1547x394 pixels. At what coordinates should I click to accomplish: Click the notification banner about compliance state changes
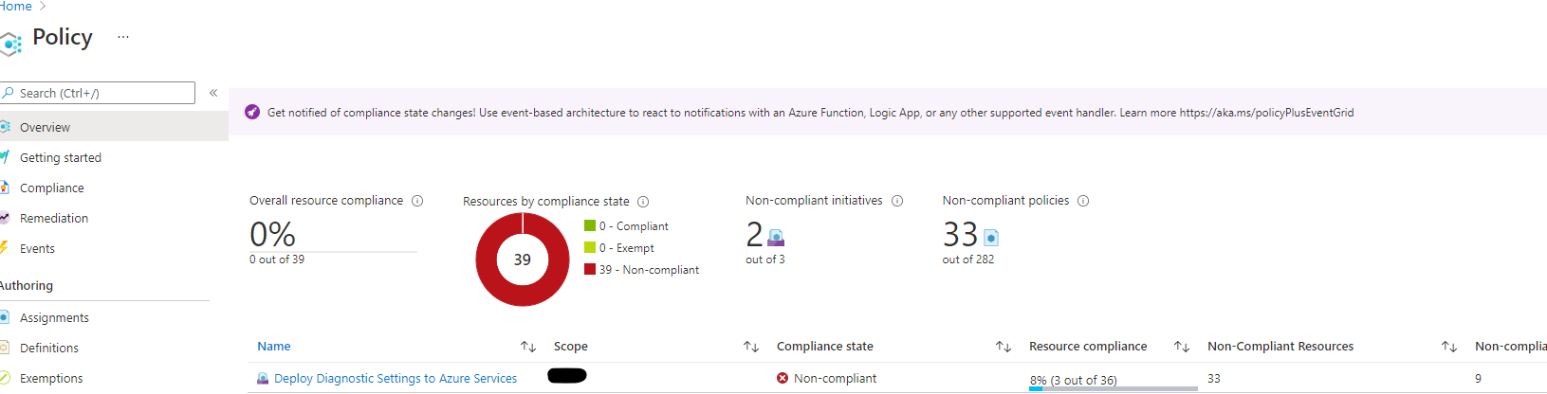point(888,112)
